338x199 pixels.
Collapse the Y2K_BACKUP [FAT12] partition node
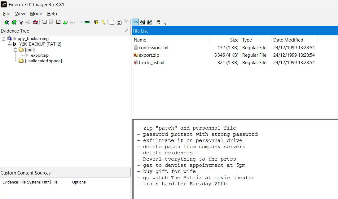click(9, 44)
